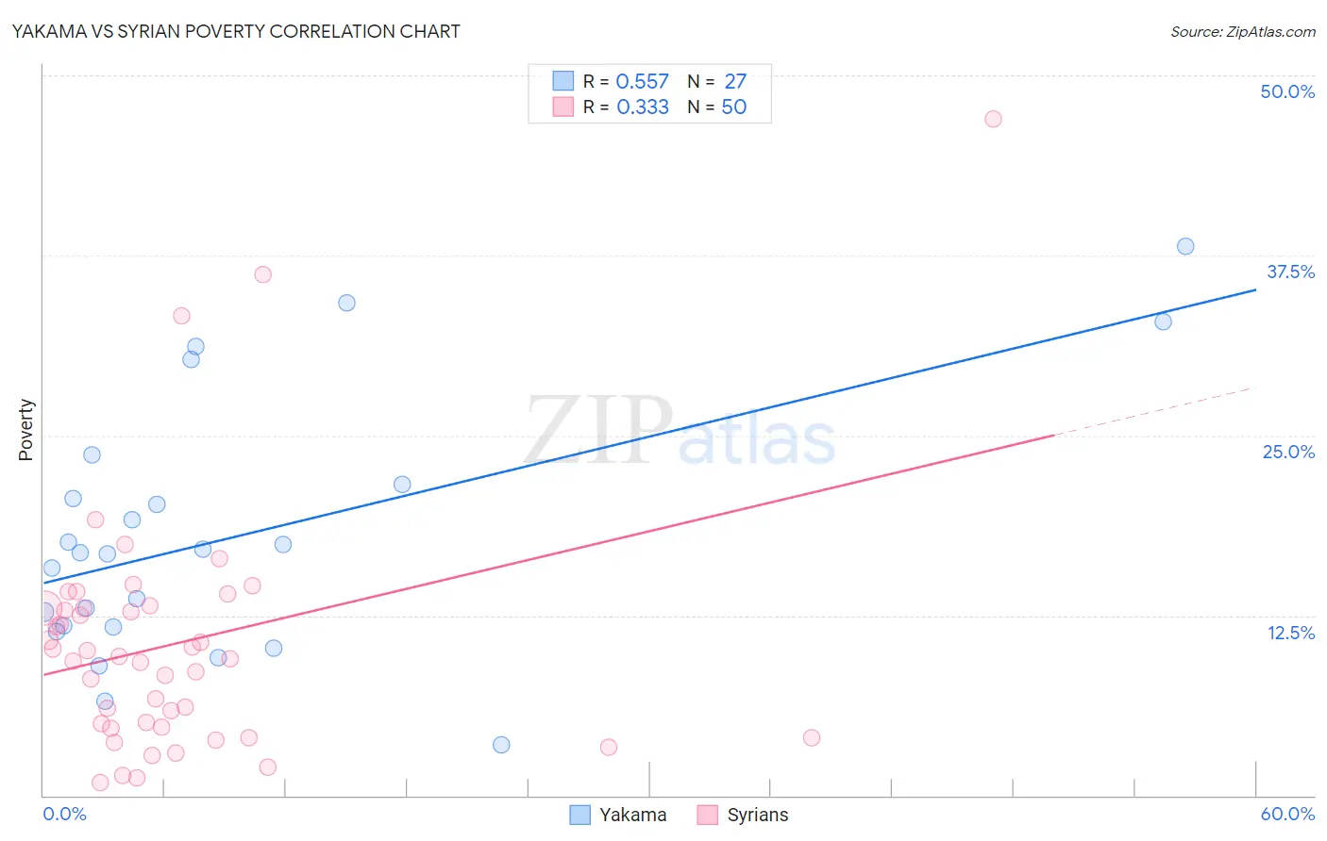Click the blue Yakama point just below trendline end

tap(1163, 322)
